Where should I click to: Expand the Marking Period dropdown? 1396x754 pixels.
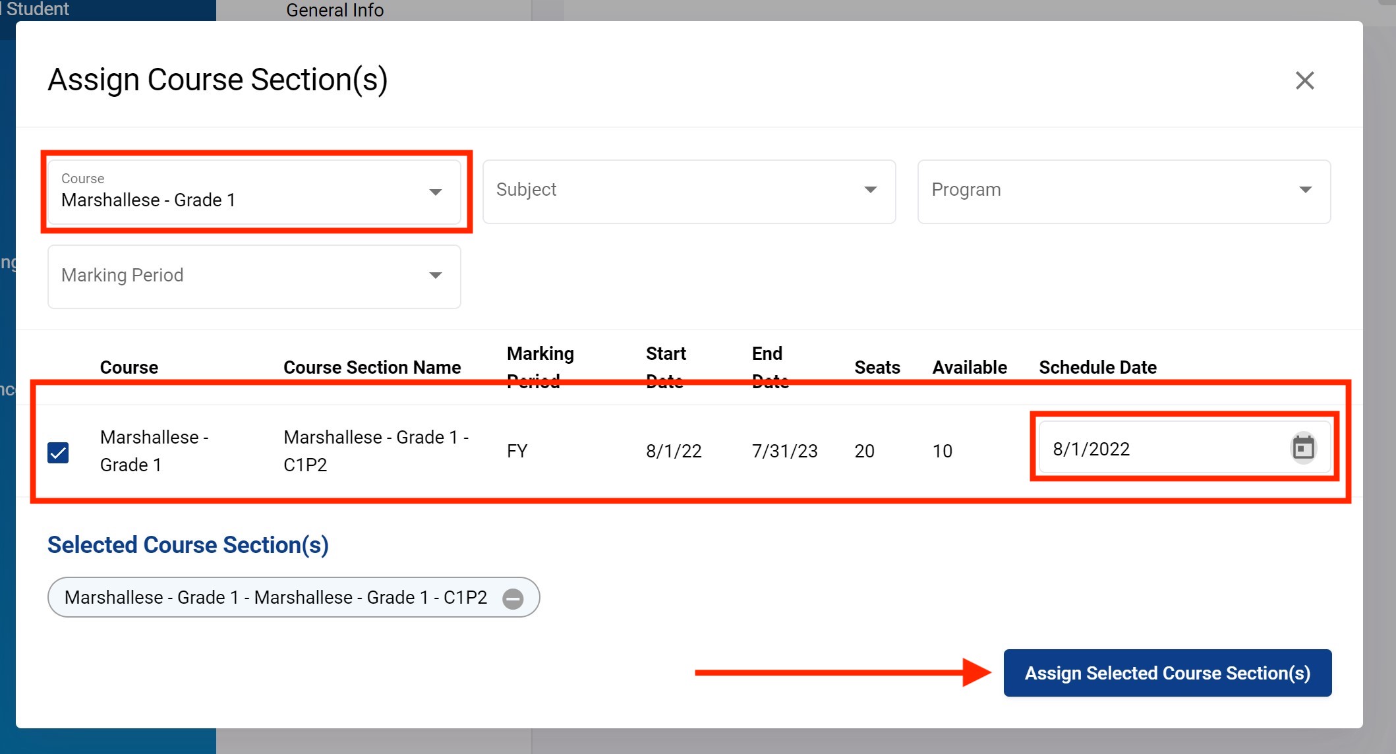pos(254,276)
